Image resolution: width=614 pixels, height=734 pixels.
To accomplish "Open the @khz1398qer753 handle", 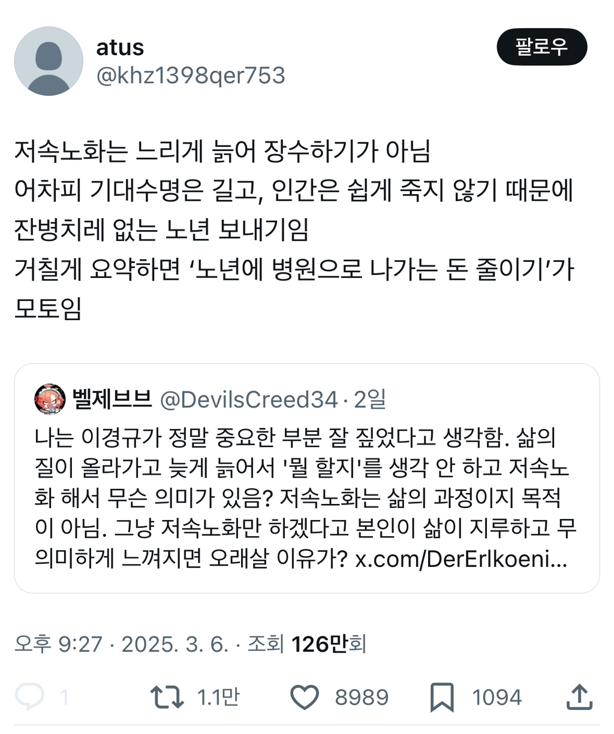I will coord(191,75).
